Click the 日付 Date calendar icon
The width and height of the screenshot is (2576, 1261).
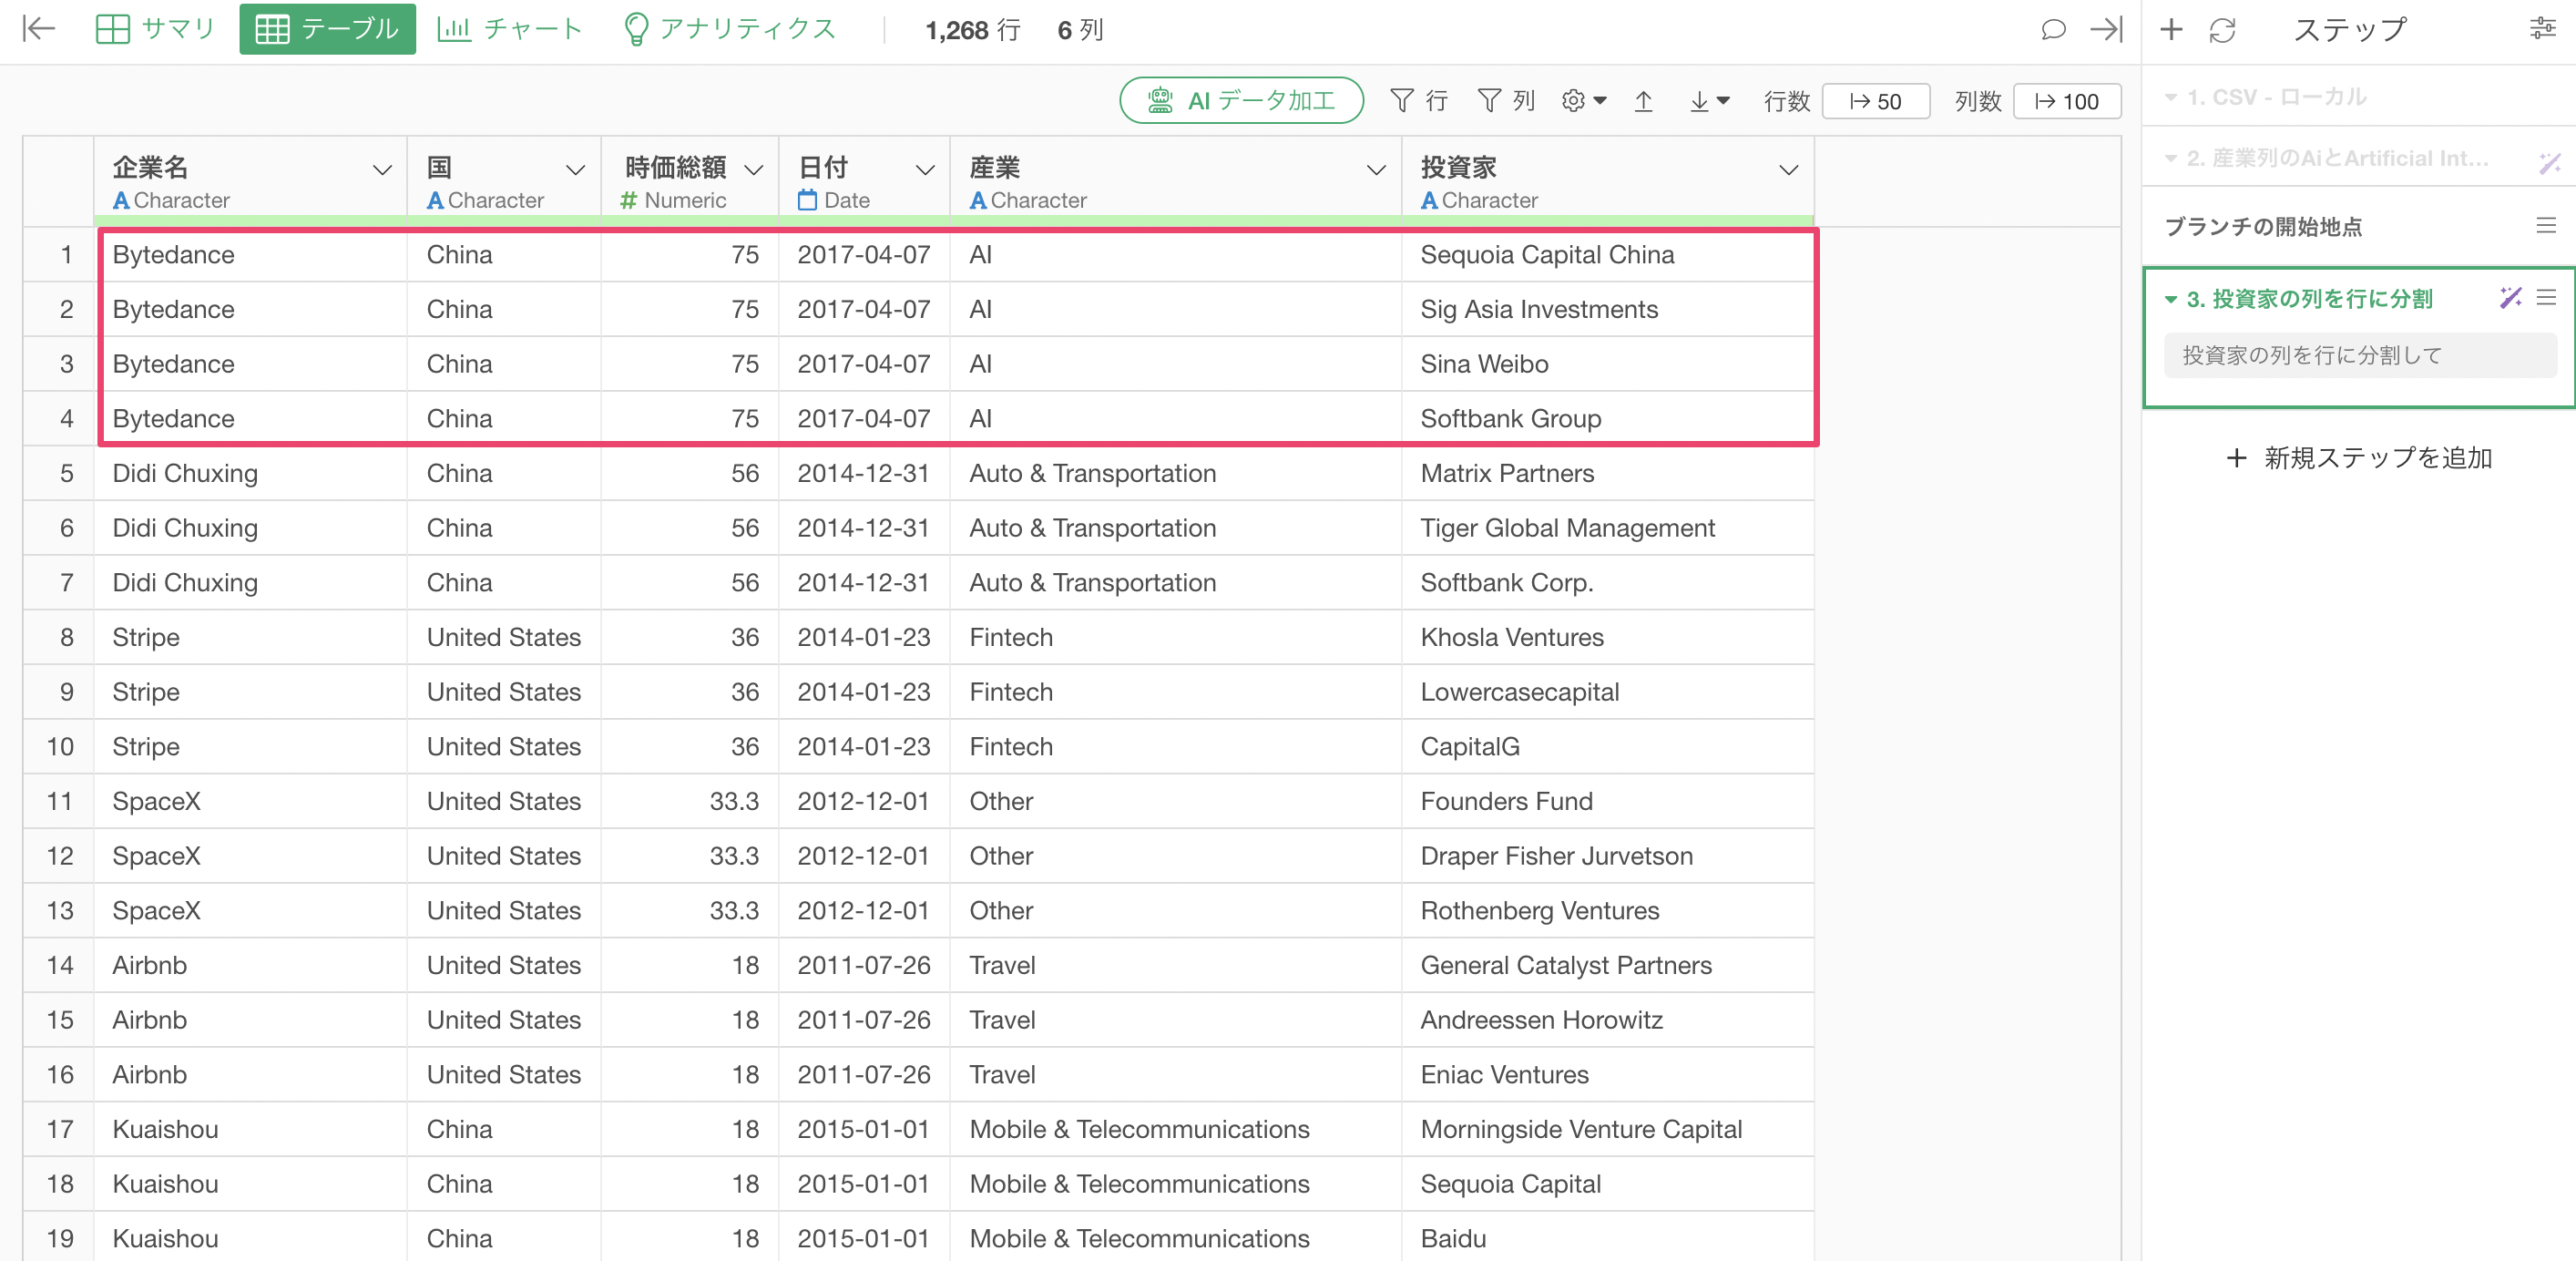[x=807, y=200]
